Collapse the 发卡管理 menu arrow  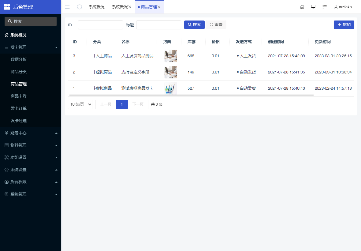click(x=56, y=47)
